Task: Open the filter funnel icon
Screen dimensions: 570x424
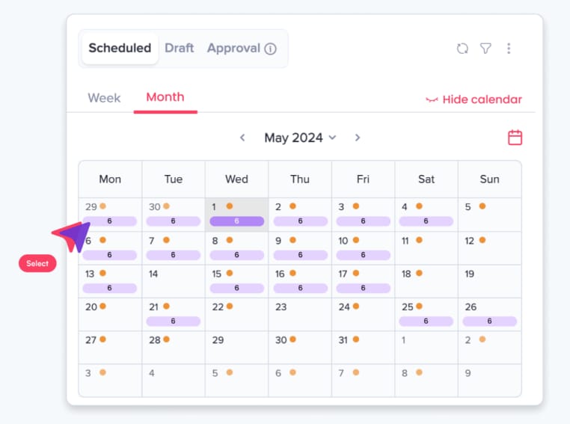Action: (485, 49)
